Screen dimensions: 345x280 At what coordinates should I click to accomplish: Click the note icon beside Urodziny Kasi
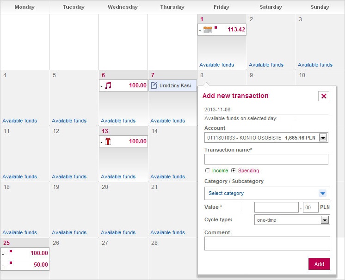click(x=154, y=85)
